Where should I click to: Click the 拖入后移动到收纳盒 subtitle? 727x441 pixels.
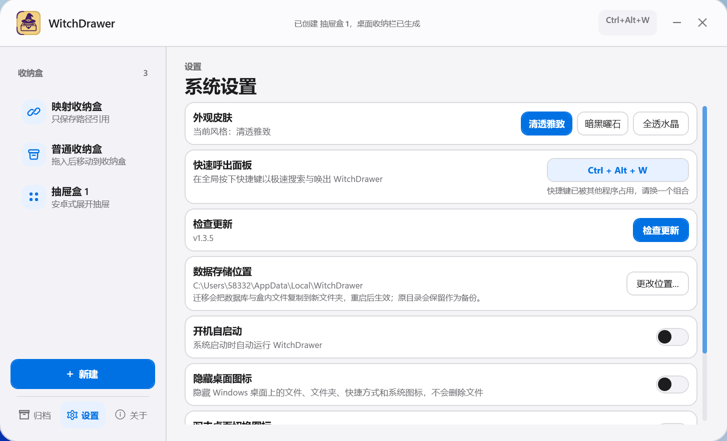(89, 161)
